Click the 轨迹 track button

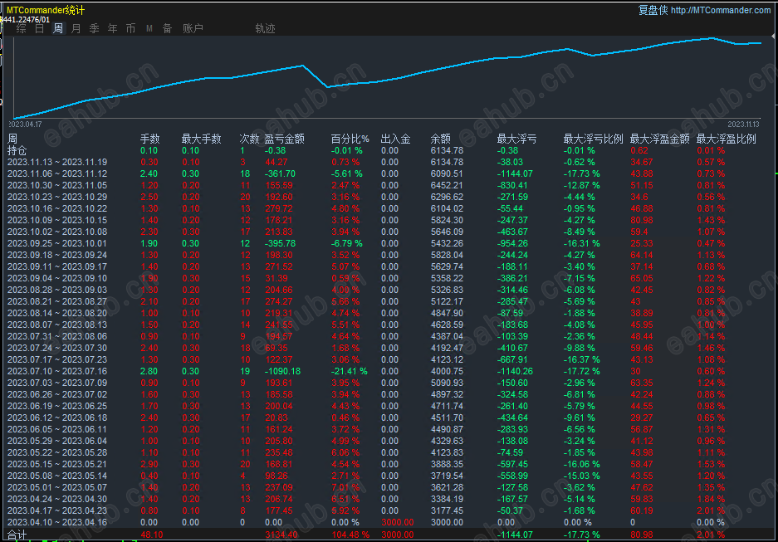pos(265,28)
